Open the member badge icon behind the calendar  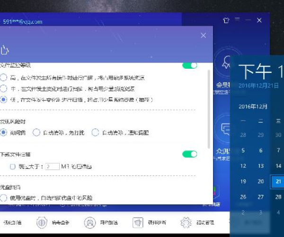click(x=225, y=63)
